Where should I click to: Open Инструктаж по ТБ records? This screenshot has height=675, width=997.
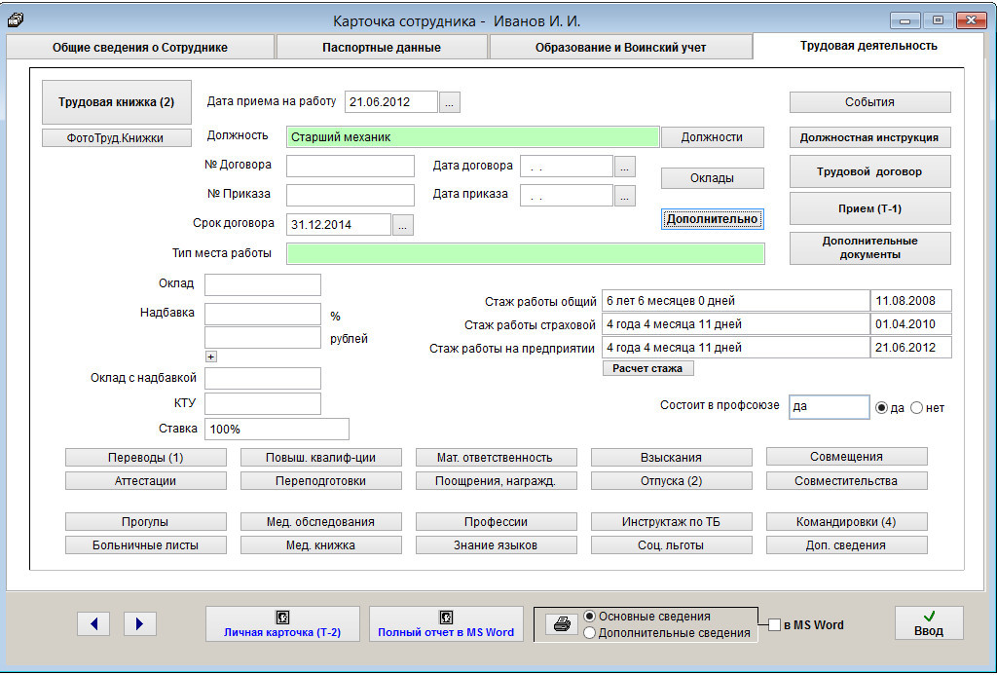pos(672,522)
